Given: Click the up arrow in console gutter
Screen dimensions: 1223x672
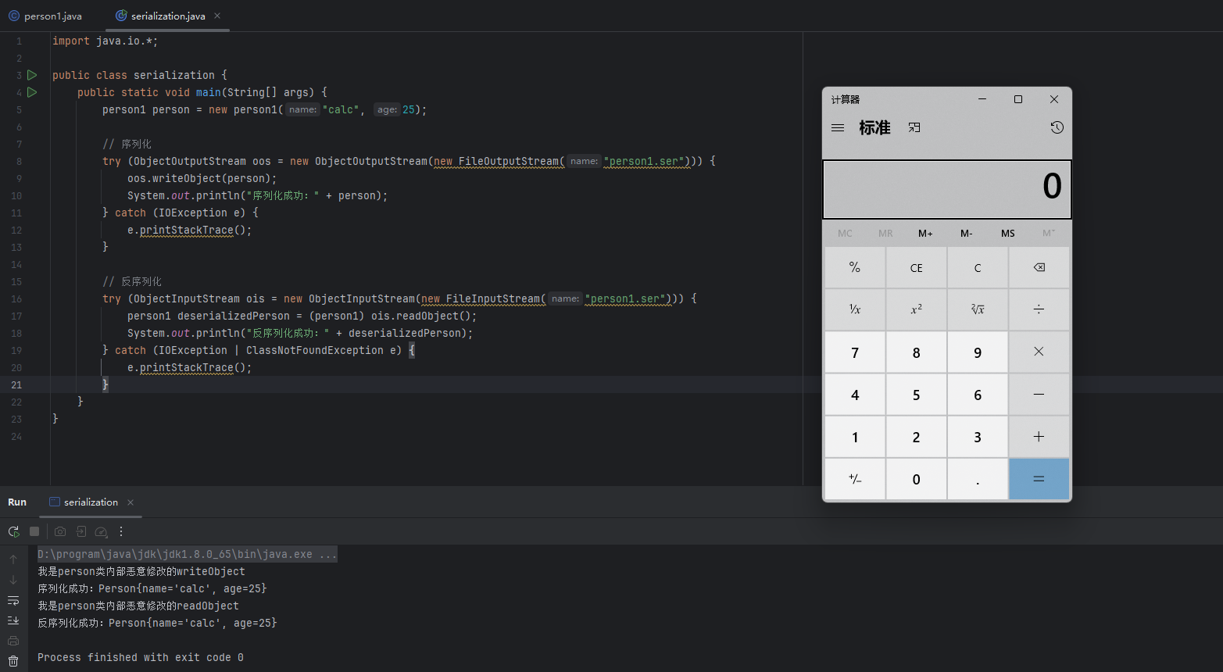Looking at the screenshot, I should [13, 559].
